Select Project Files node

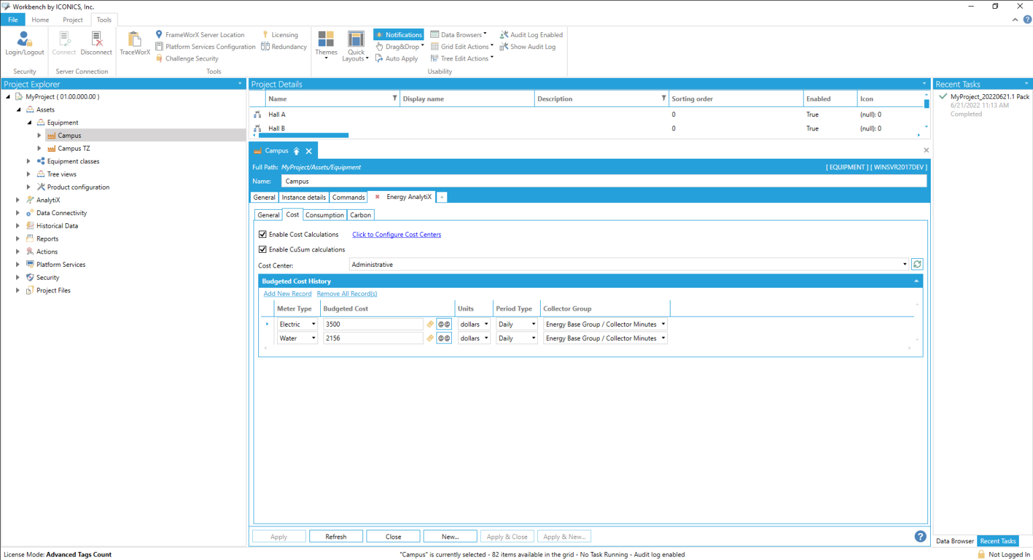click(x=53, y=290)
